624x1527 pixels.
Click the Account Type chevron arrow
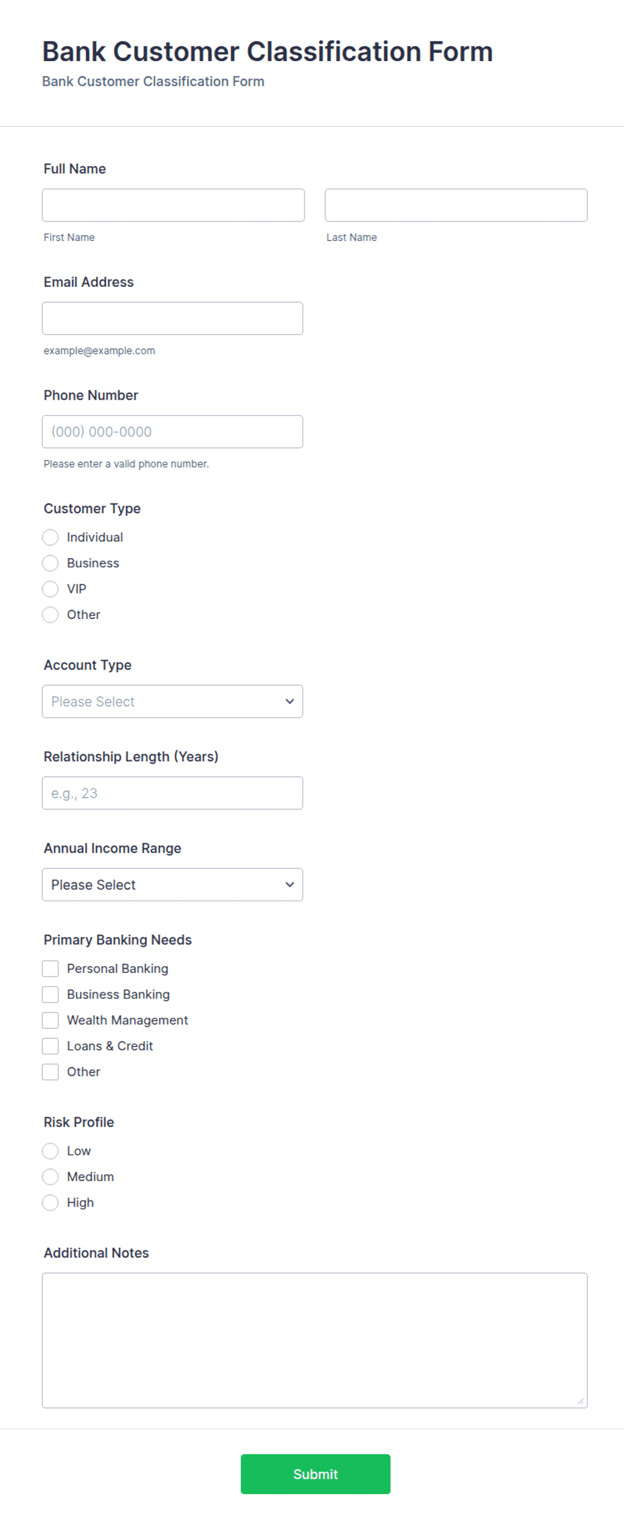click(x=290, y=701)
